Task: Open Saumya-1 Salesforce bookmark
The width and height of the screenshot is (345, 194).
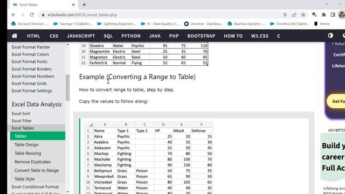Action: click(73, 24)
